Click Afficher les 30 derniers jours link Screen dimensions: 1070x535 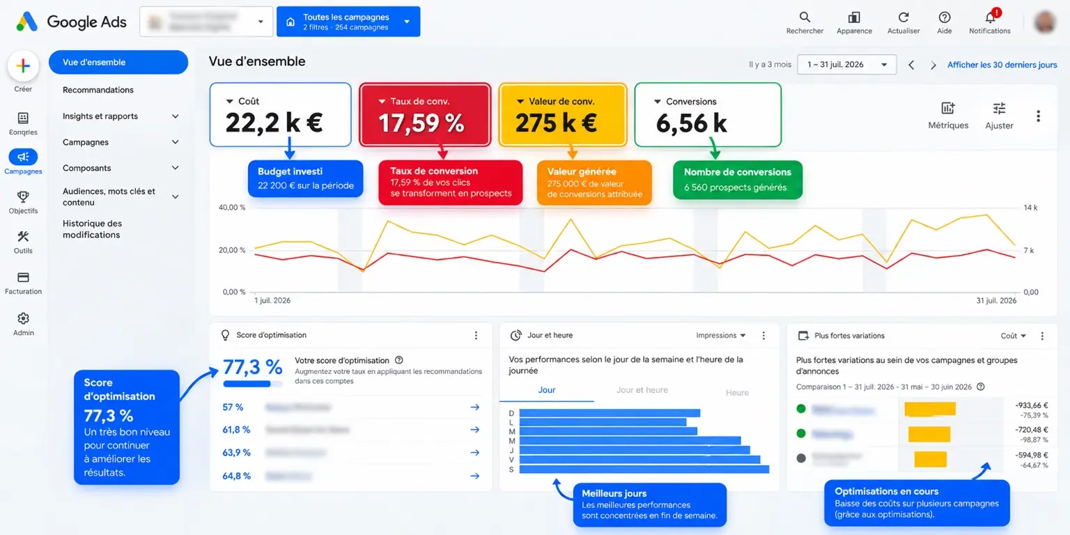pyautogui.click(x=1002, y=65)
